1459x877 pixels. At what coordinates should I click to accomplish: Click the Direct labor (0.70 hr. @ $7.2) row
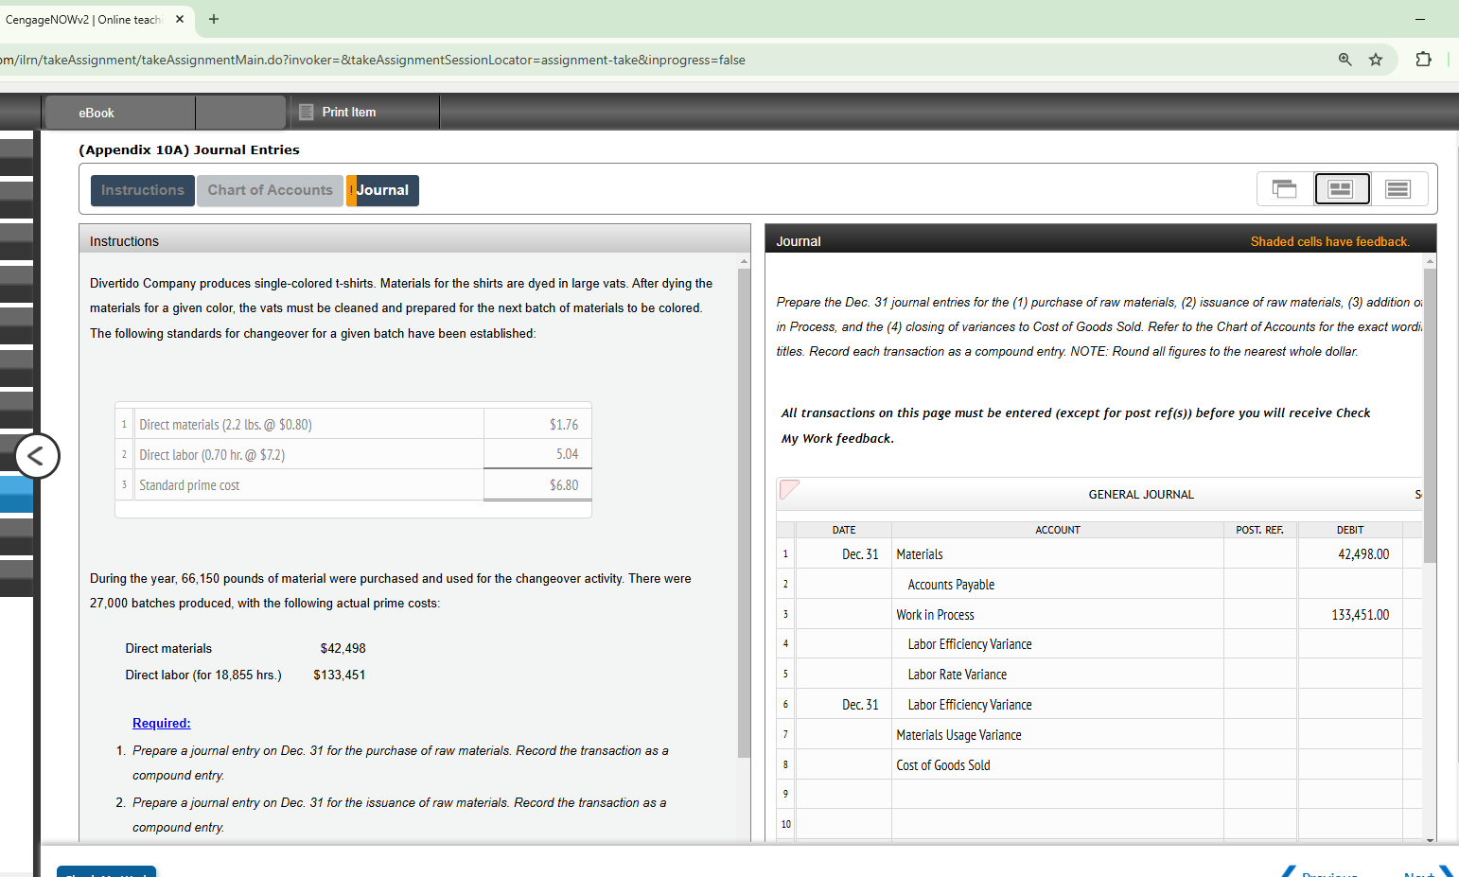pos(353,455)
